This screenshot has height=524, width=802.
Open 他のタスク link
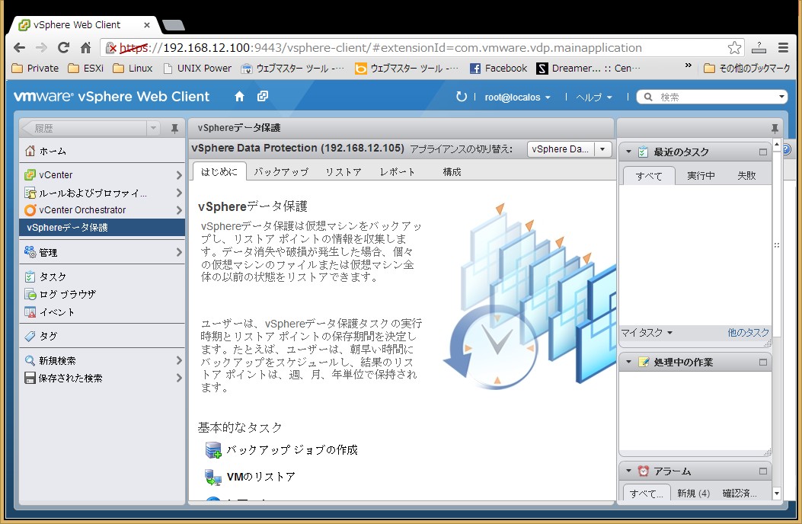click(748, 333)
